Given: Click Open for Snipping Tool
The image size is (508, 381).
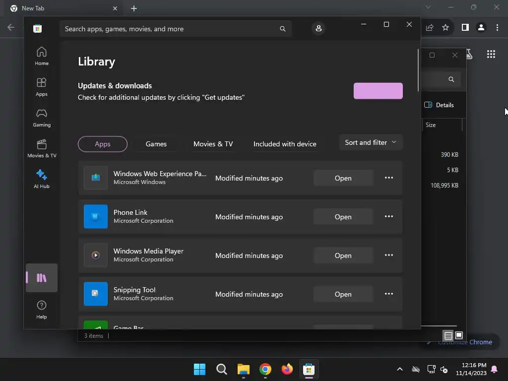Looking at the screenshot, I should click(343, 294).
